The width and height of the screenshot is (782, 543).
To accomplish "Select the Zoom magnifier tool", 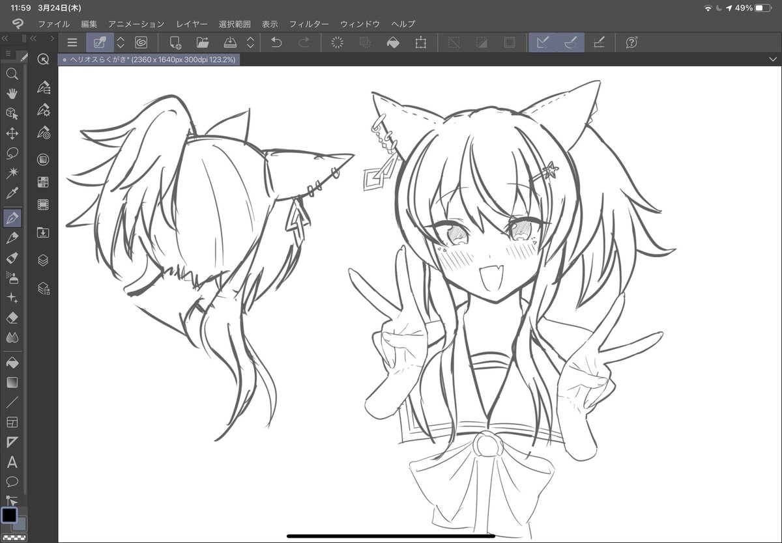I will pyautogui.click(x=12, y=74).
